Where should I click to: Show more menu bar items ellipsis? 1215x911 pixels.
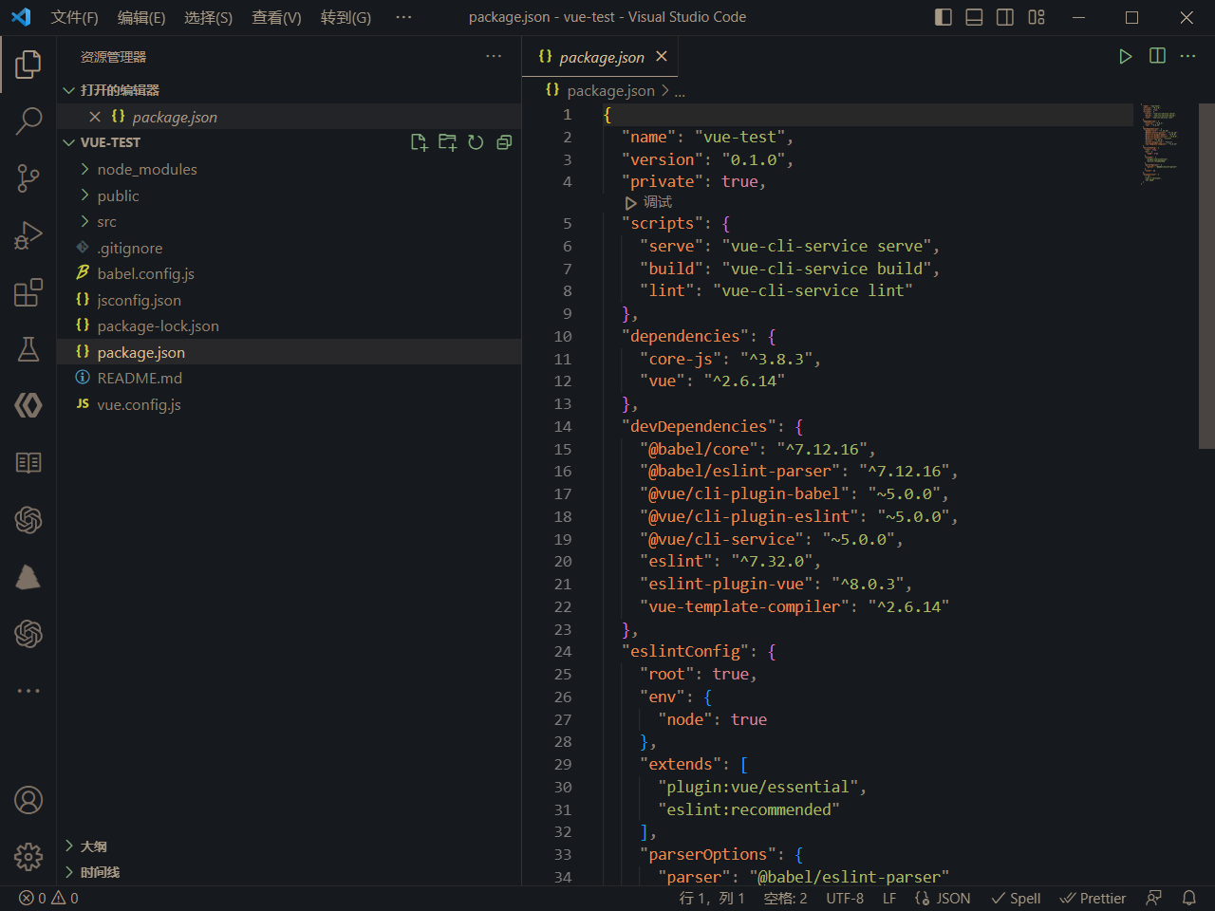pos(403,17)
